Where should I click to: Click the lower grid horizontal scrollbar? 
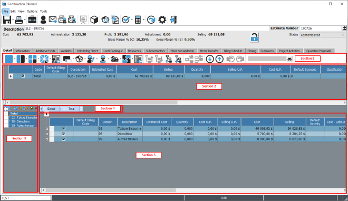pos(194,190)
